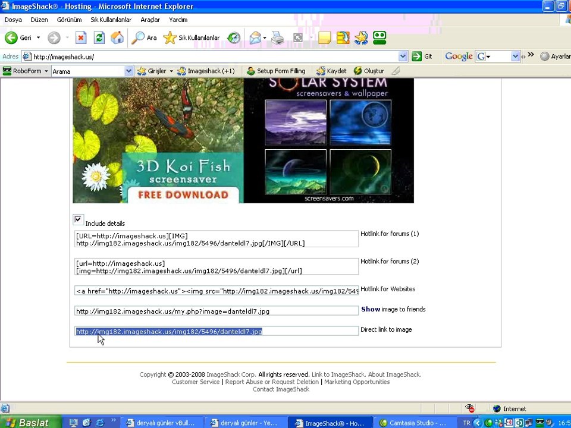Open the Dosya menu
The image size is (571, 428).
(x=13, y=20)
